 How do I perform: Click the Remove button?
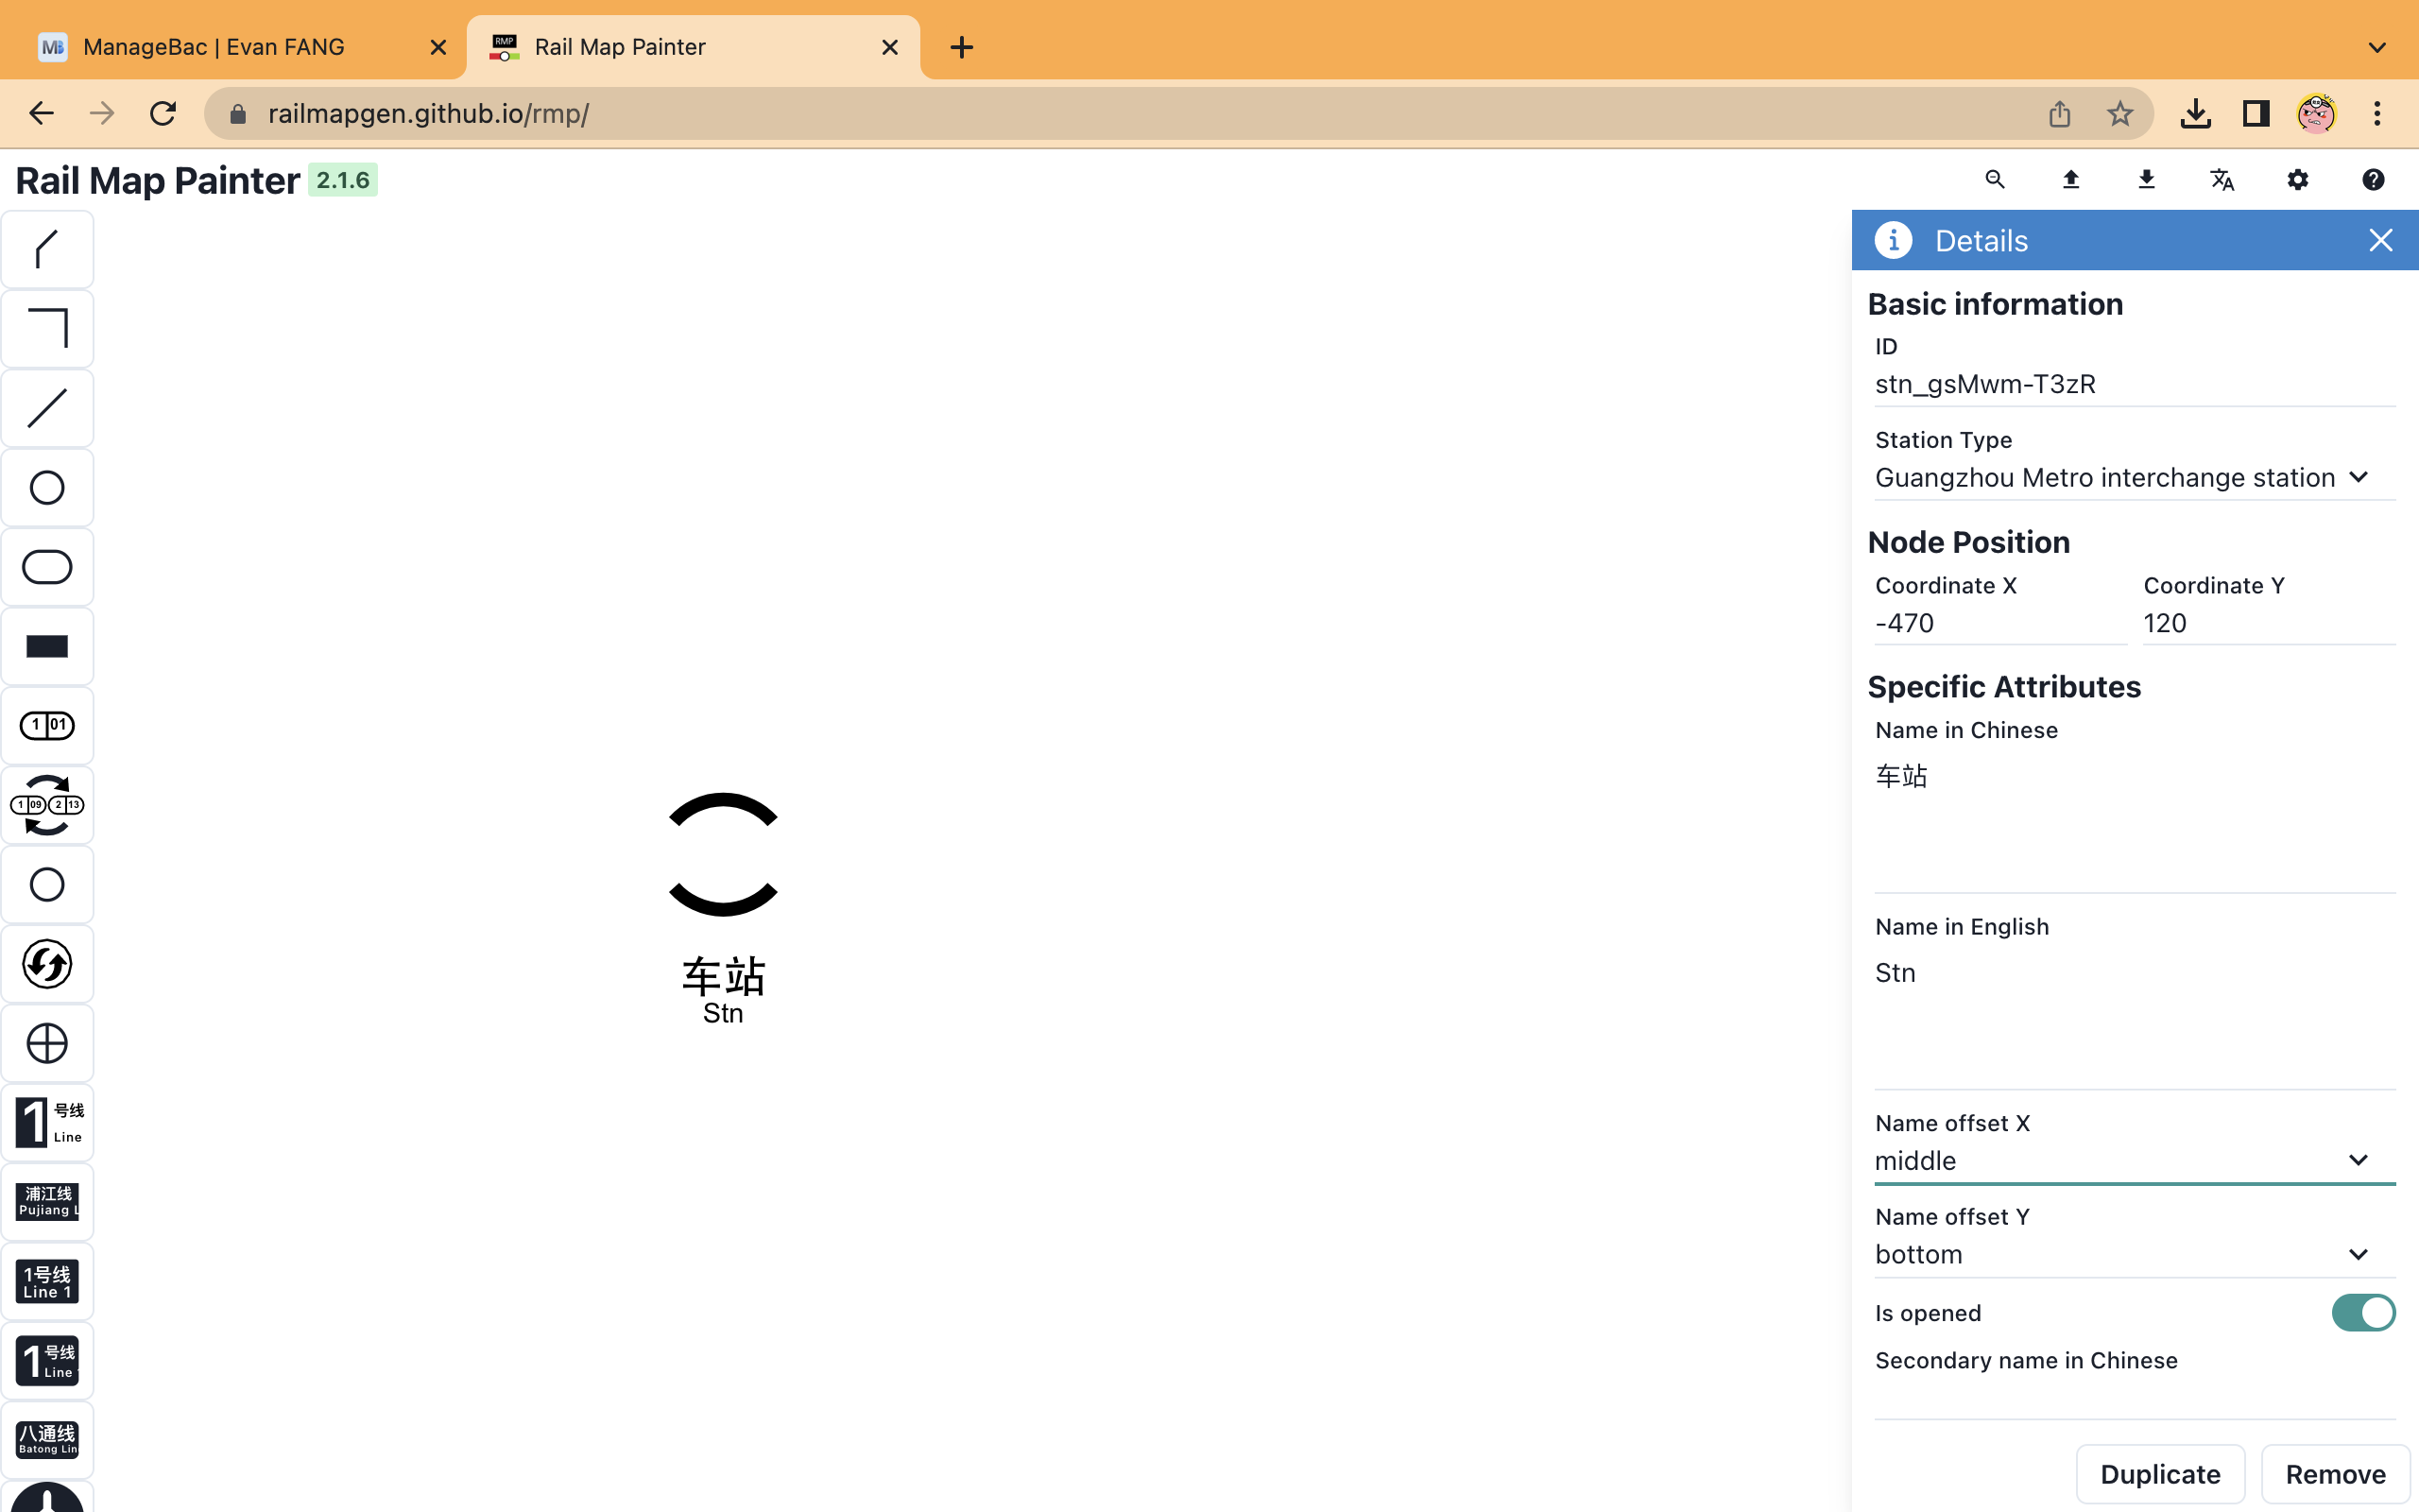pos(2335,1474)
